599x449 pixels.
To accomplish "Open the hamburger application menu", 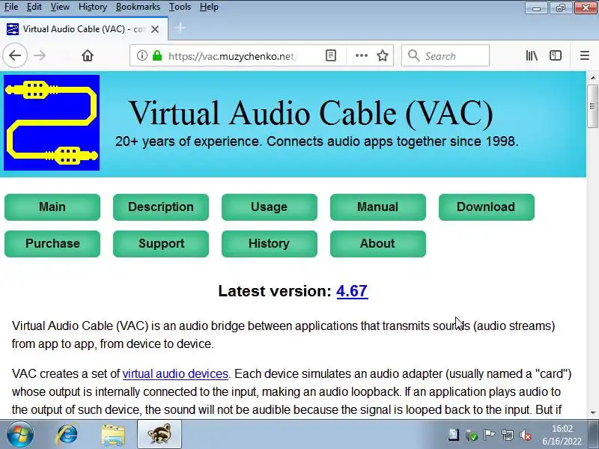I will point(585,55).
